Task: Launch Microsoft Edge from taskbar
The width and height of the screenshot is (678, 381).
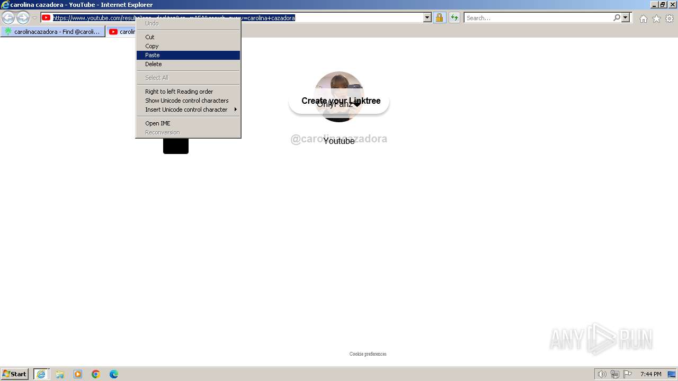Action: 114,374
